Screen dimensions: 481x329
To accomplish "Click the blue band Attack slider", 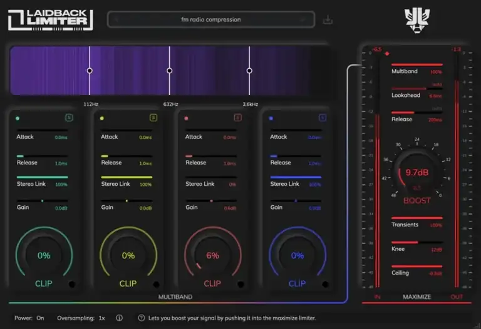I will tap(296, 130).
